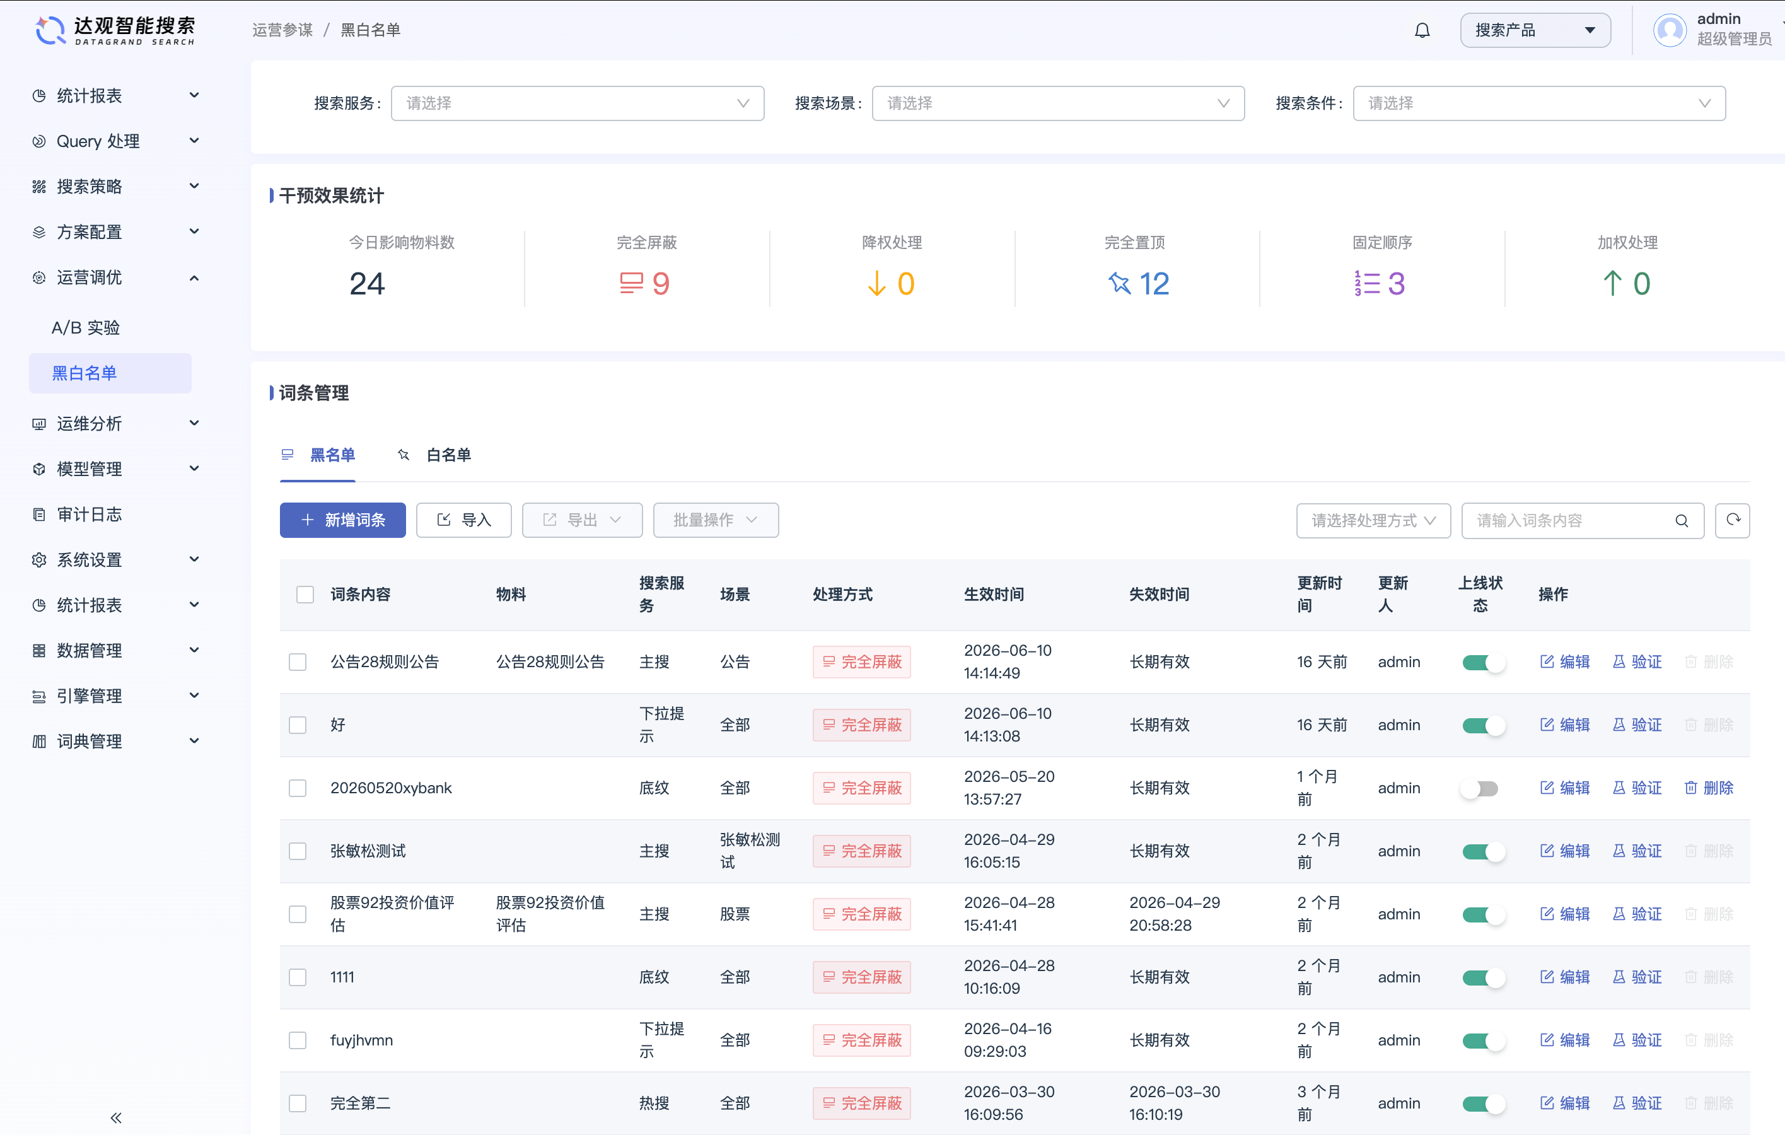This screenshot has width=1785, height=1135.
Task: Click the 词典管理 sidebar icon
Action: point(39,742)
